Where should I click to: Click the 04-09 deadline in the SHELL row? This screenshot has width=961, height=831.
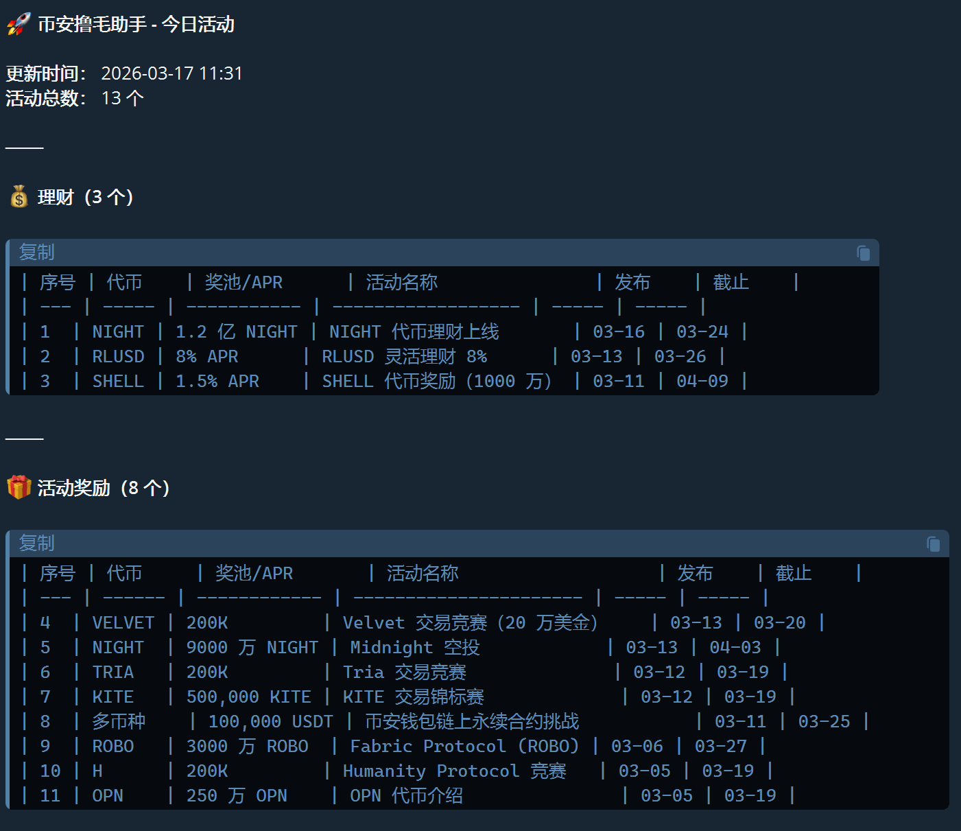pos(702,382)
